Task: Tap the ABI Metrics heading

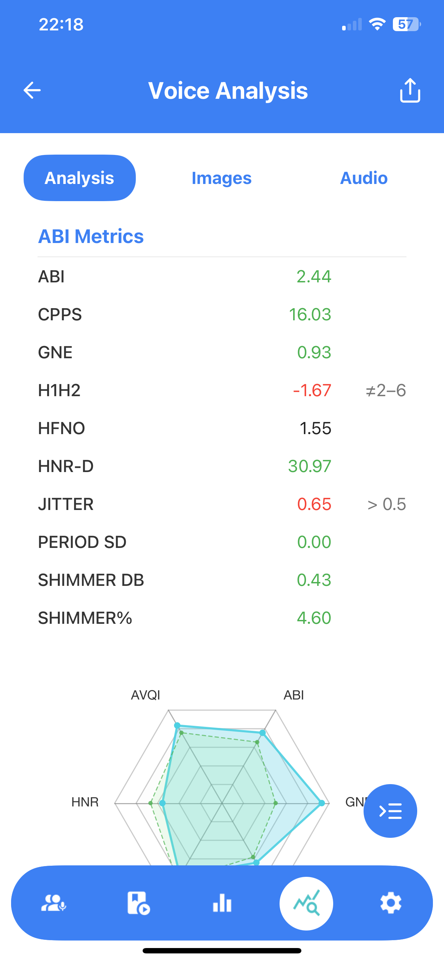Action: pos(91,237)
